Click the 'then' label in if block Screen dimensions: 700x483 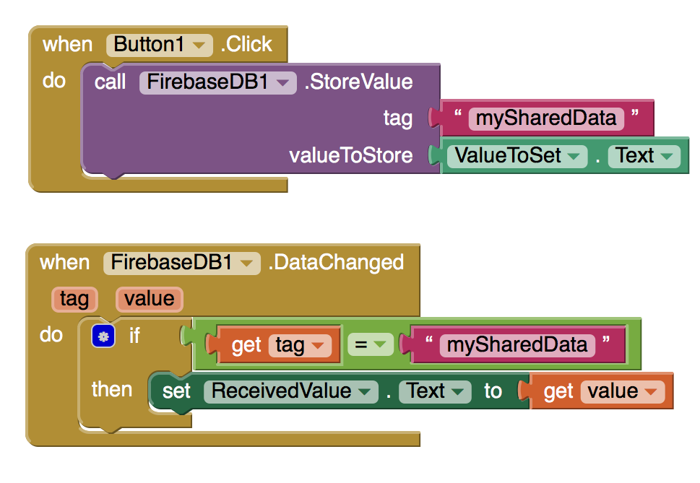(112, 390)
